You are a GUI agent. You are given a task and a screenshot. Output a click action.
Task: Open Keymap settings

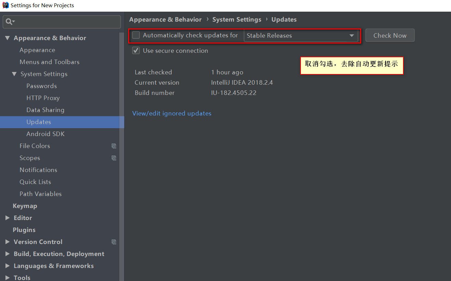tap(25, 206)
